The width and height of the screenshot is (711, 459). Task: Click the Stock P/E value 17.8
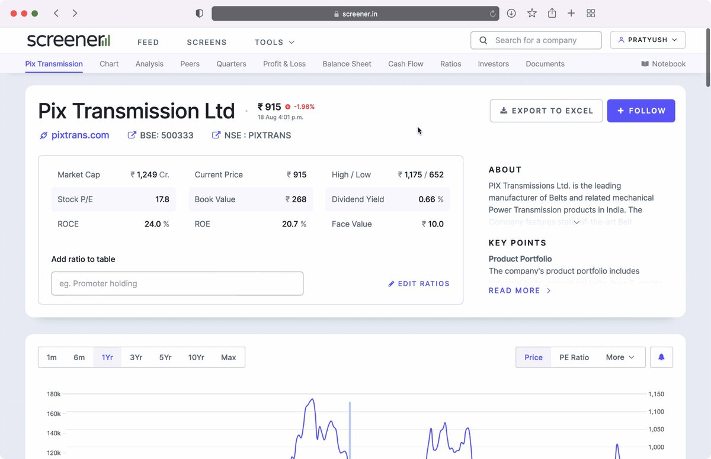(162, 199)
